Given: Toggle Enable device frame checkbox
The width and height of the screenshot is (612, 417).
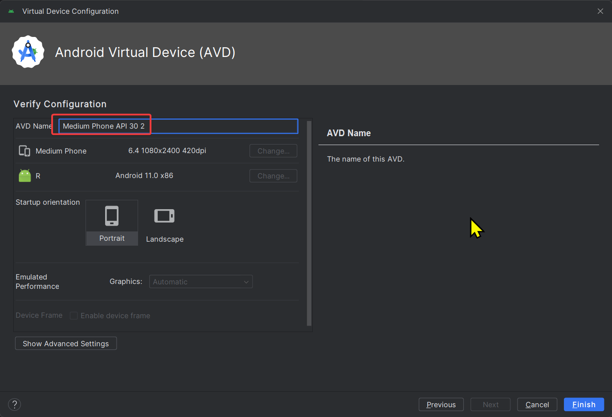Looking at the screenshot, I should [74, 316].
